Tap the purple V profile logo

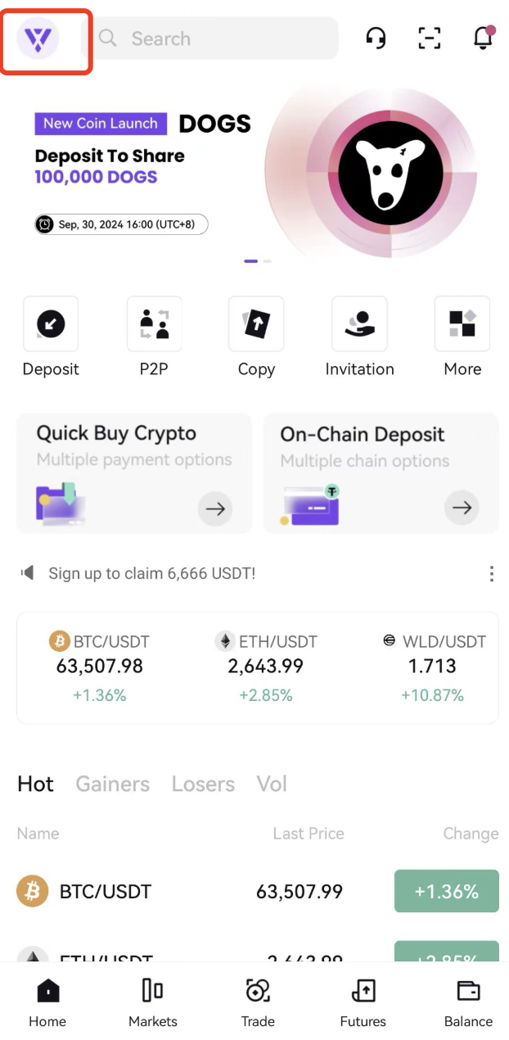point(38,38)
